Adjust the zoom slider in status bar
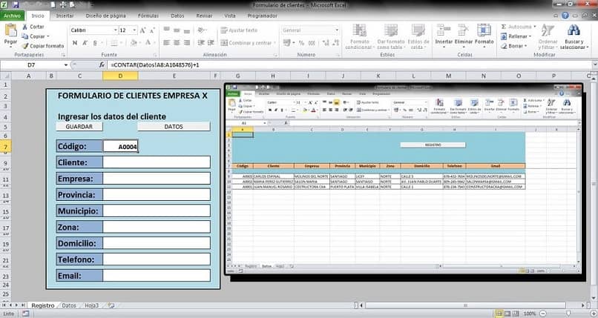The width and height of the screenshot is (598, 318). (568, 314)
